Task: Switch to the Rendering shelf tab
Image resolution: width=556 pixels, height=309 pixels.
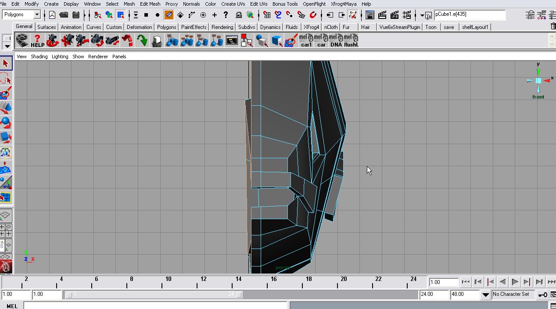Action: point(222,27)
